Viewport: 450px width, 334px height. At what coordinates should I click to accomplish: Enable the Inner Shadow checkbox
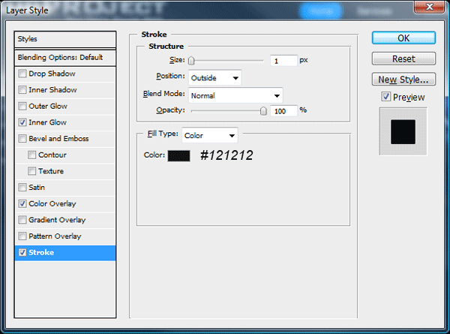22,90
